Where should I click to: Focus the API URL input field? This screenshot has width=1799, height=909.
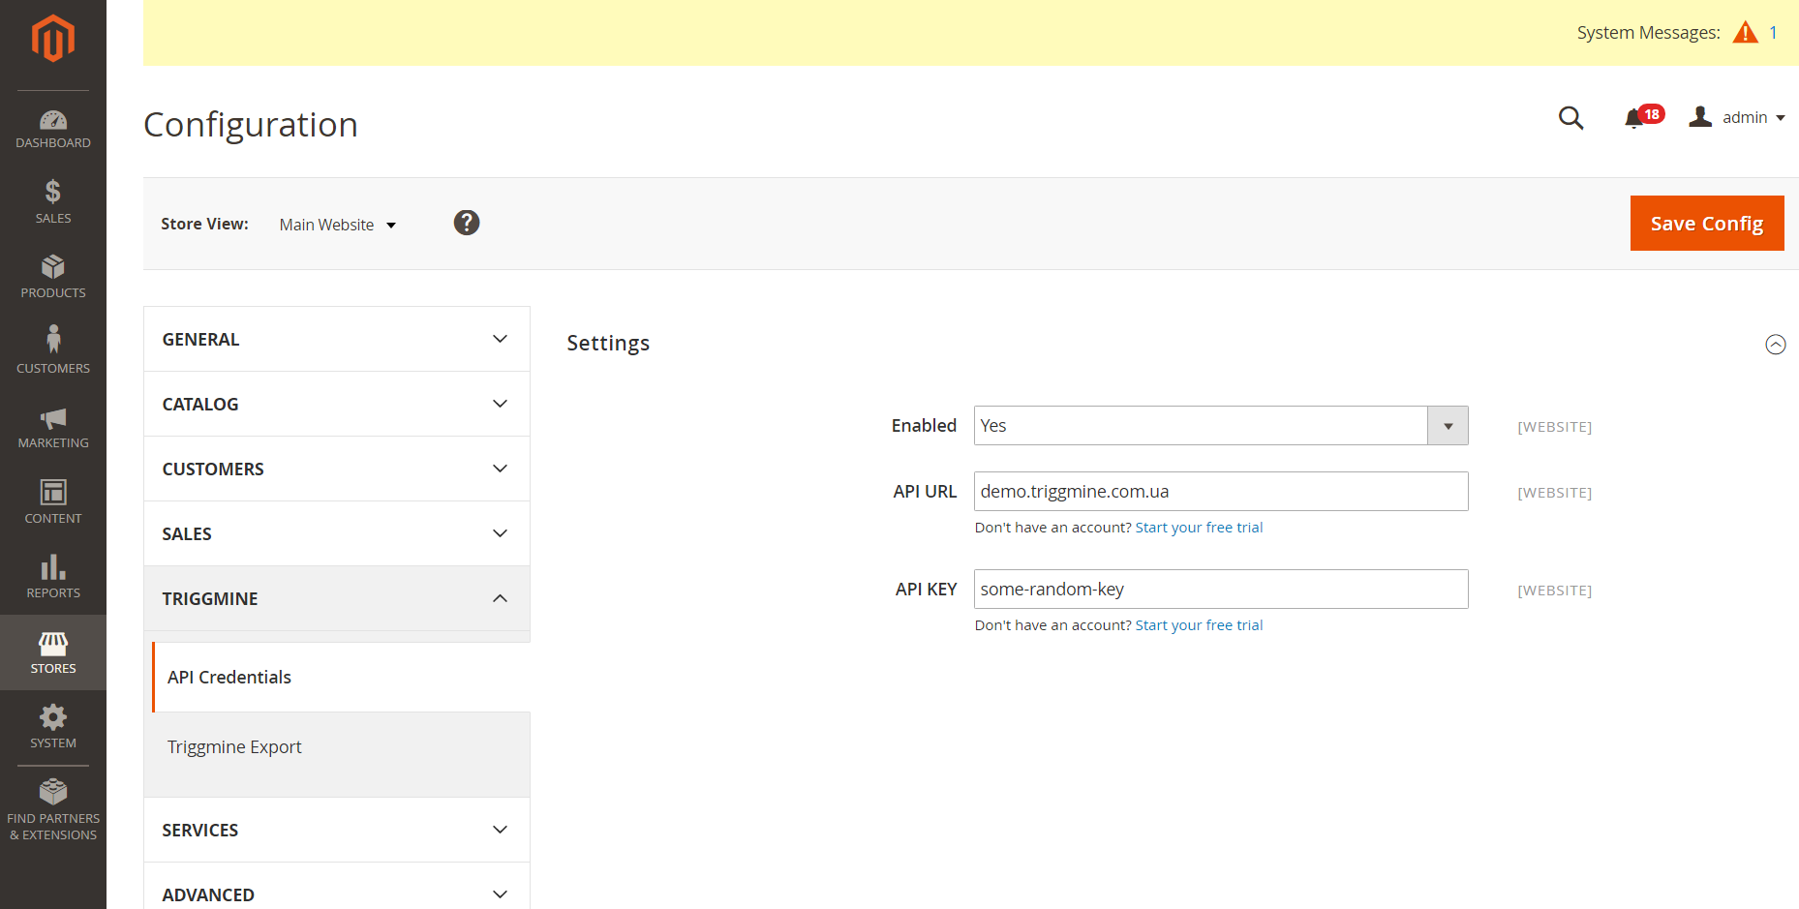1221,492
